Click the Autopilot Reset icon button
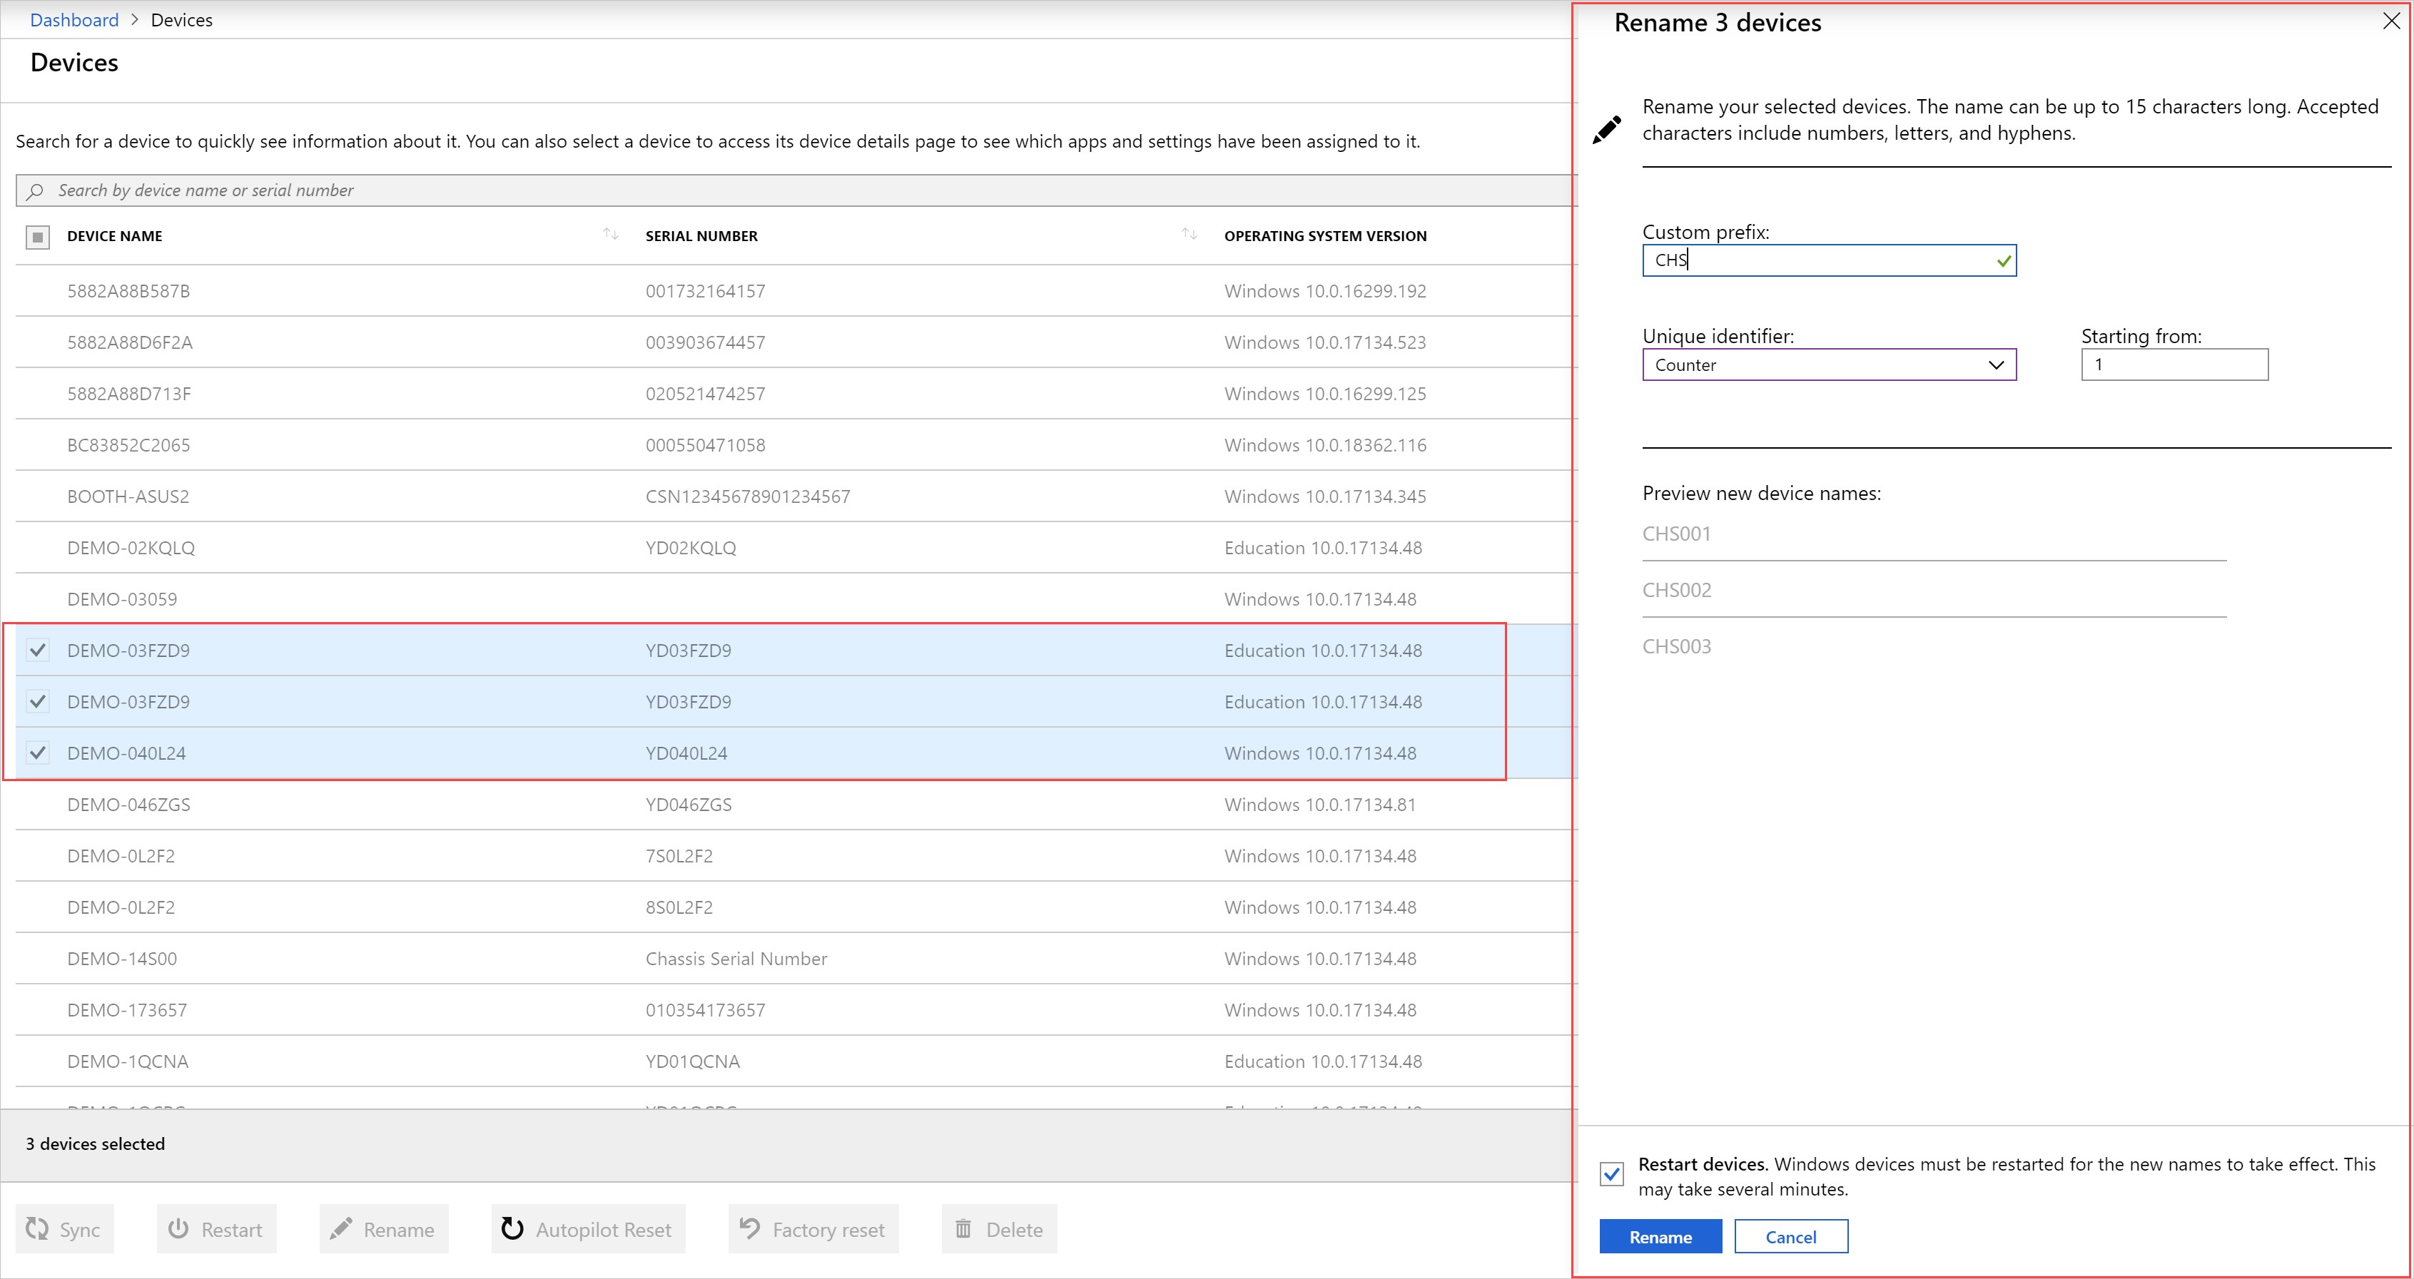 pos(512,1228)
